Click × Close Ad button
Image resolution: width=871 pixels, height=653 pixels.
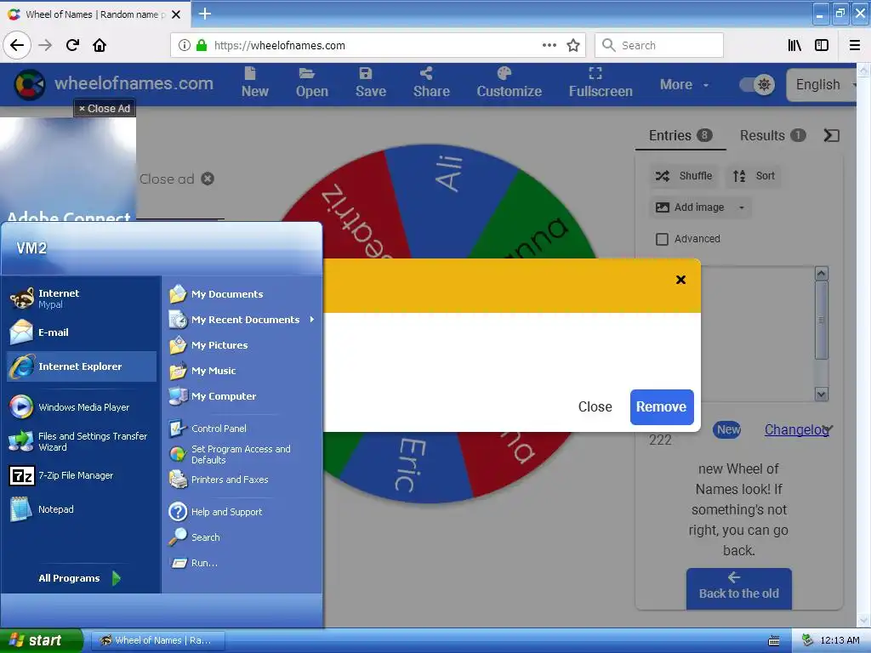105,108
